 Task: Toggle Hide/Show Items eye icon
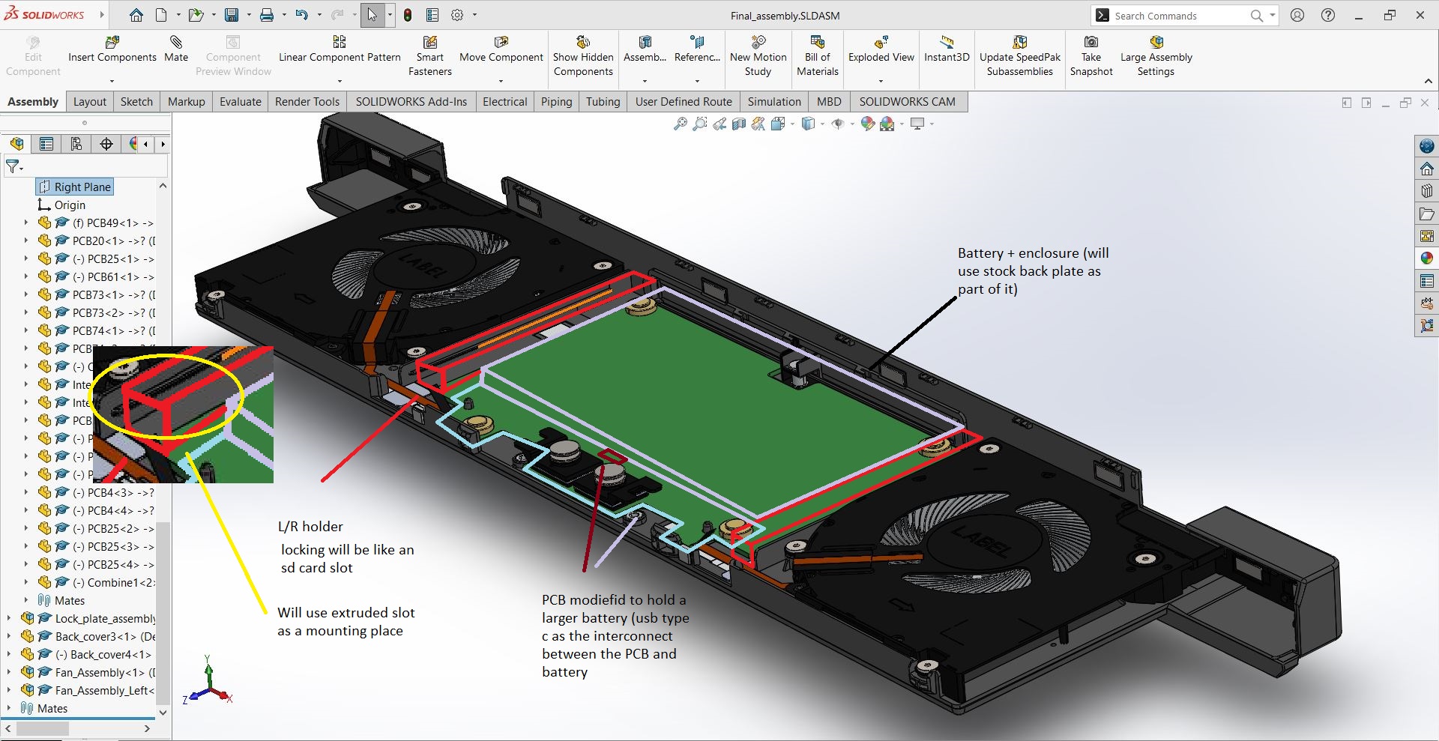(837, 124)
